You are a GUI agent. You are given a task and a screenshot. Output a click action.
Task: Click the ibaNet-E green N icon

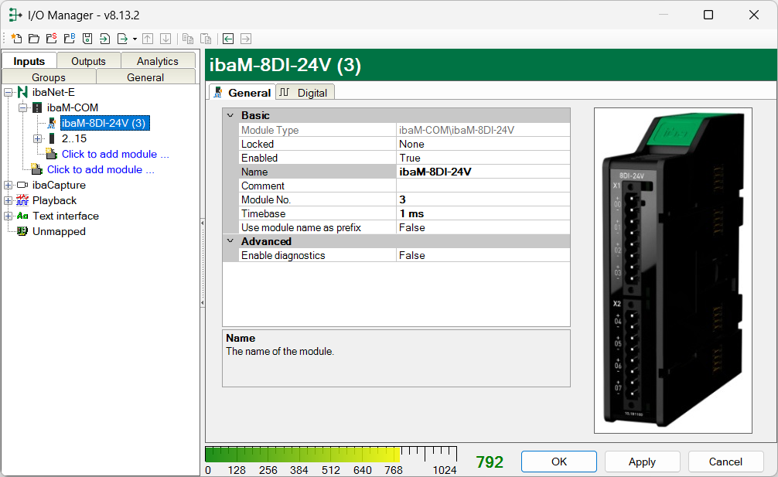coord(22,92)
